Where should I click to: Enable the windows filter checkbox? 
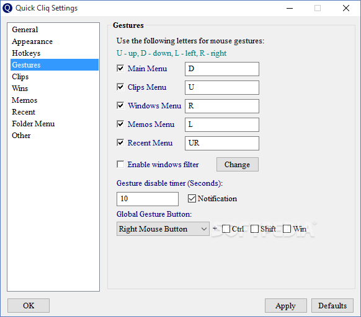click(120, 164)
